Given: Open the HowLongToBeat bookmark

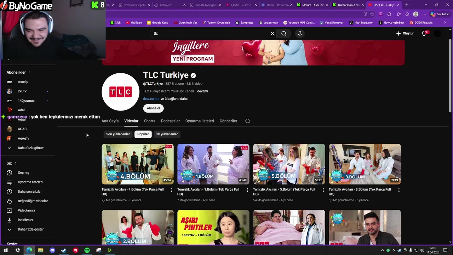Looking at the screenshot, I should point(391,23).
